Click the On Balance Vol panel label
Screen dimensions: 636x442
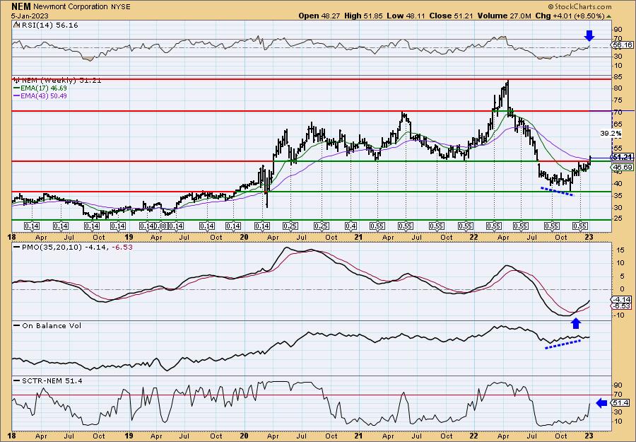coord(51,325)
